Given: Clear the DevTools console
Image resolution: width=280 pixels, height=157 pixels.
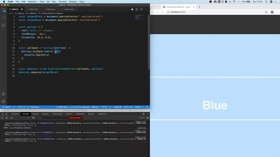Looking at the screenshot, I should [x=7, y=118].
